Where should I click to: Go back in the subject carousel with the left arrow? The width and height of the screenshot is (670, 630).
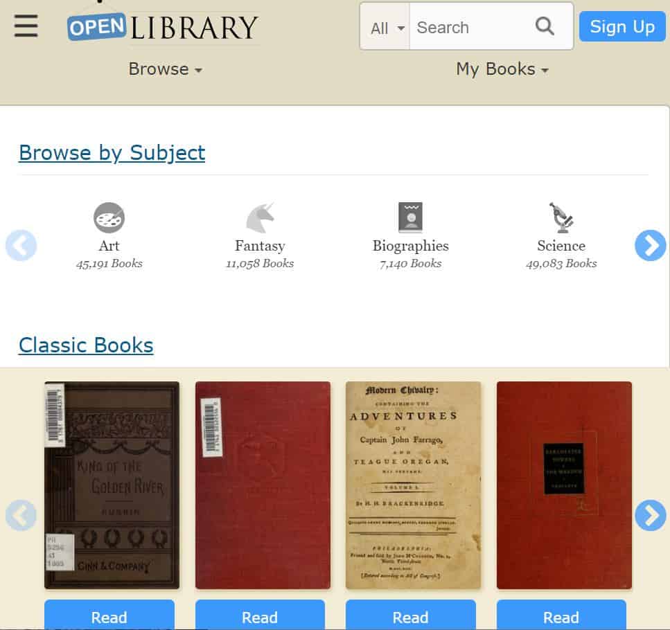click(x=21, y=246)
